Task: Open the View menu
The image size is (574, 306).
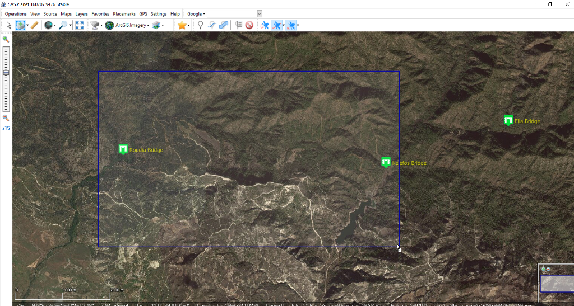Action: pos(35,14)
